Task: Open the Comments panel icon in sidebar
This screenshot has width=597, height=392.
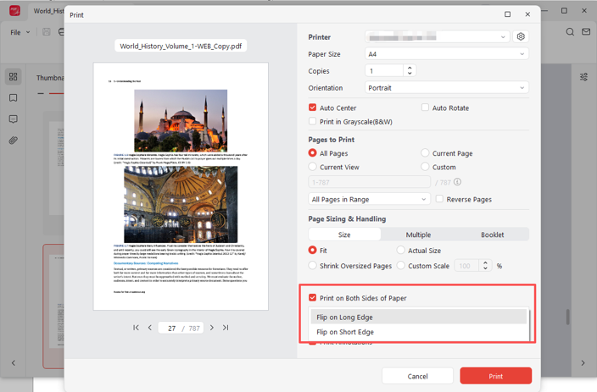Action: [x=13, y=119]
